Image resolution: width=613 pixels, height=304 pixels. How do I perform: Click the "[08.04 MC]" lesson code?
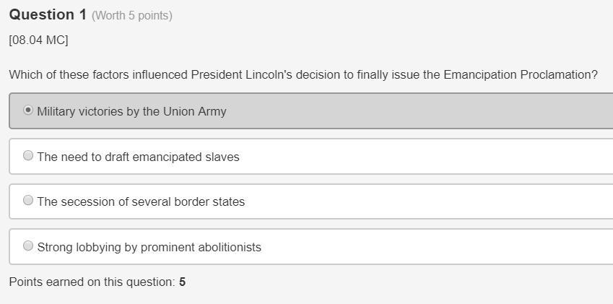[x=38, y=40]
